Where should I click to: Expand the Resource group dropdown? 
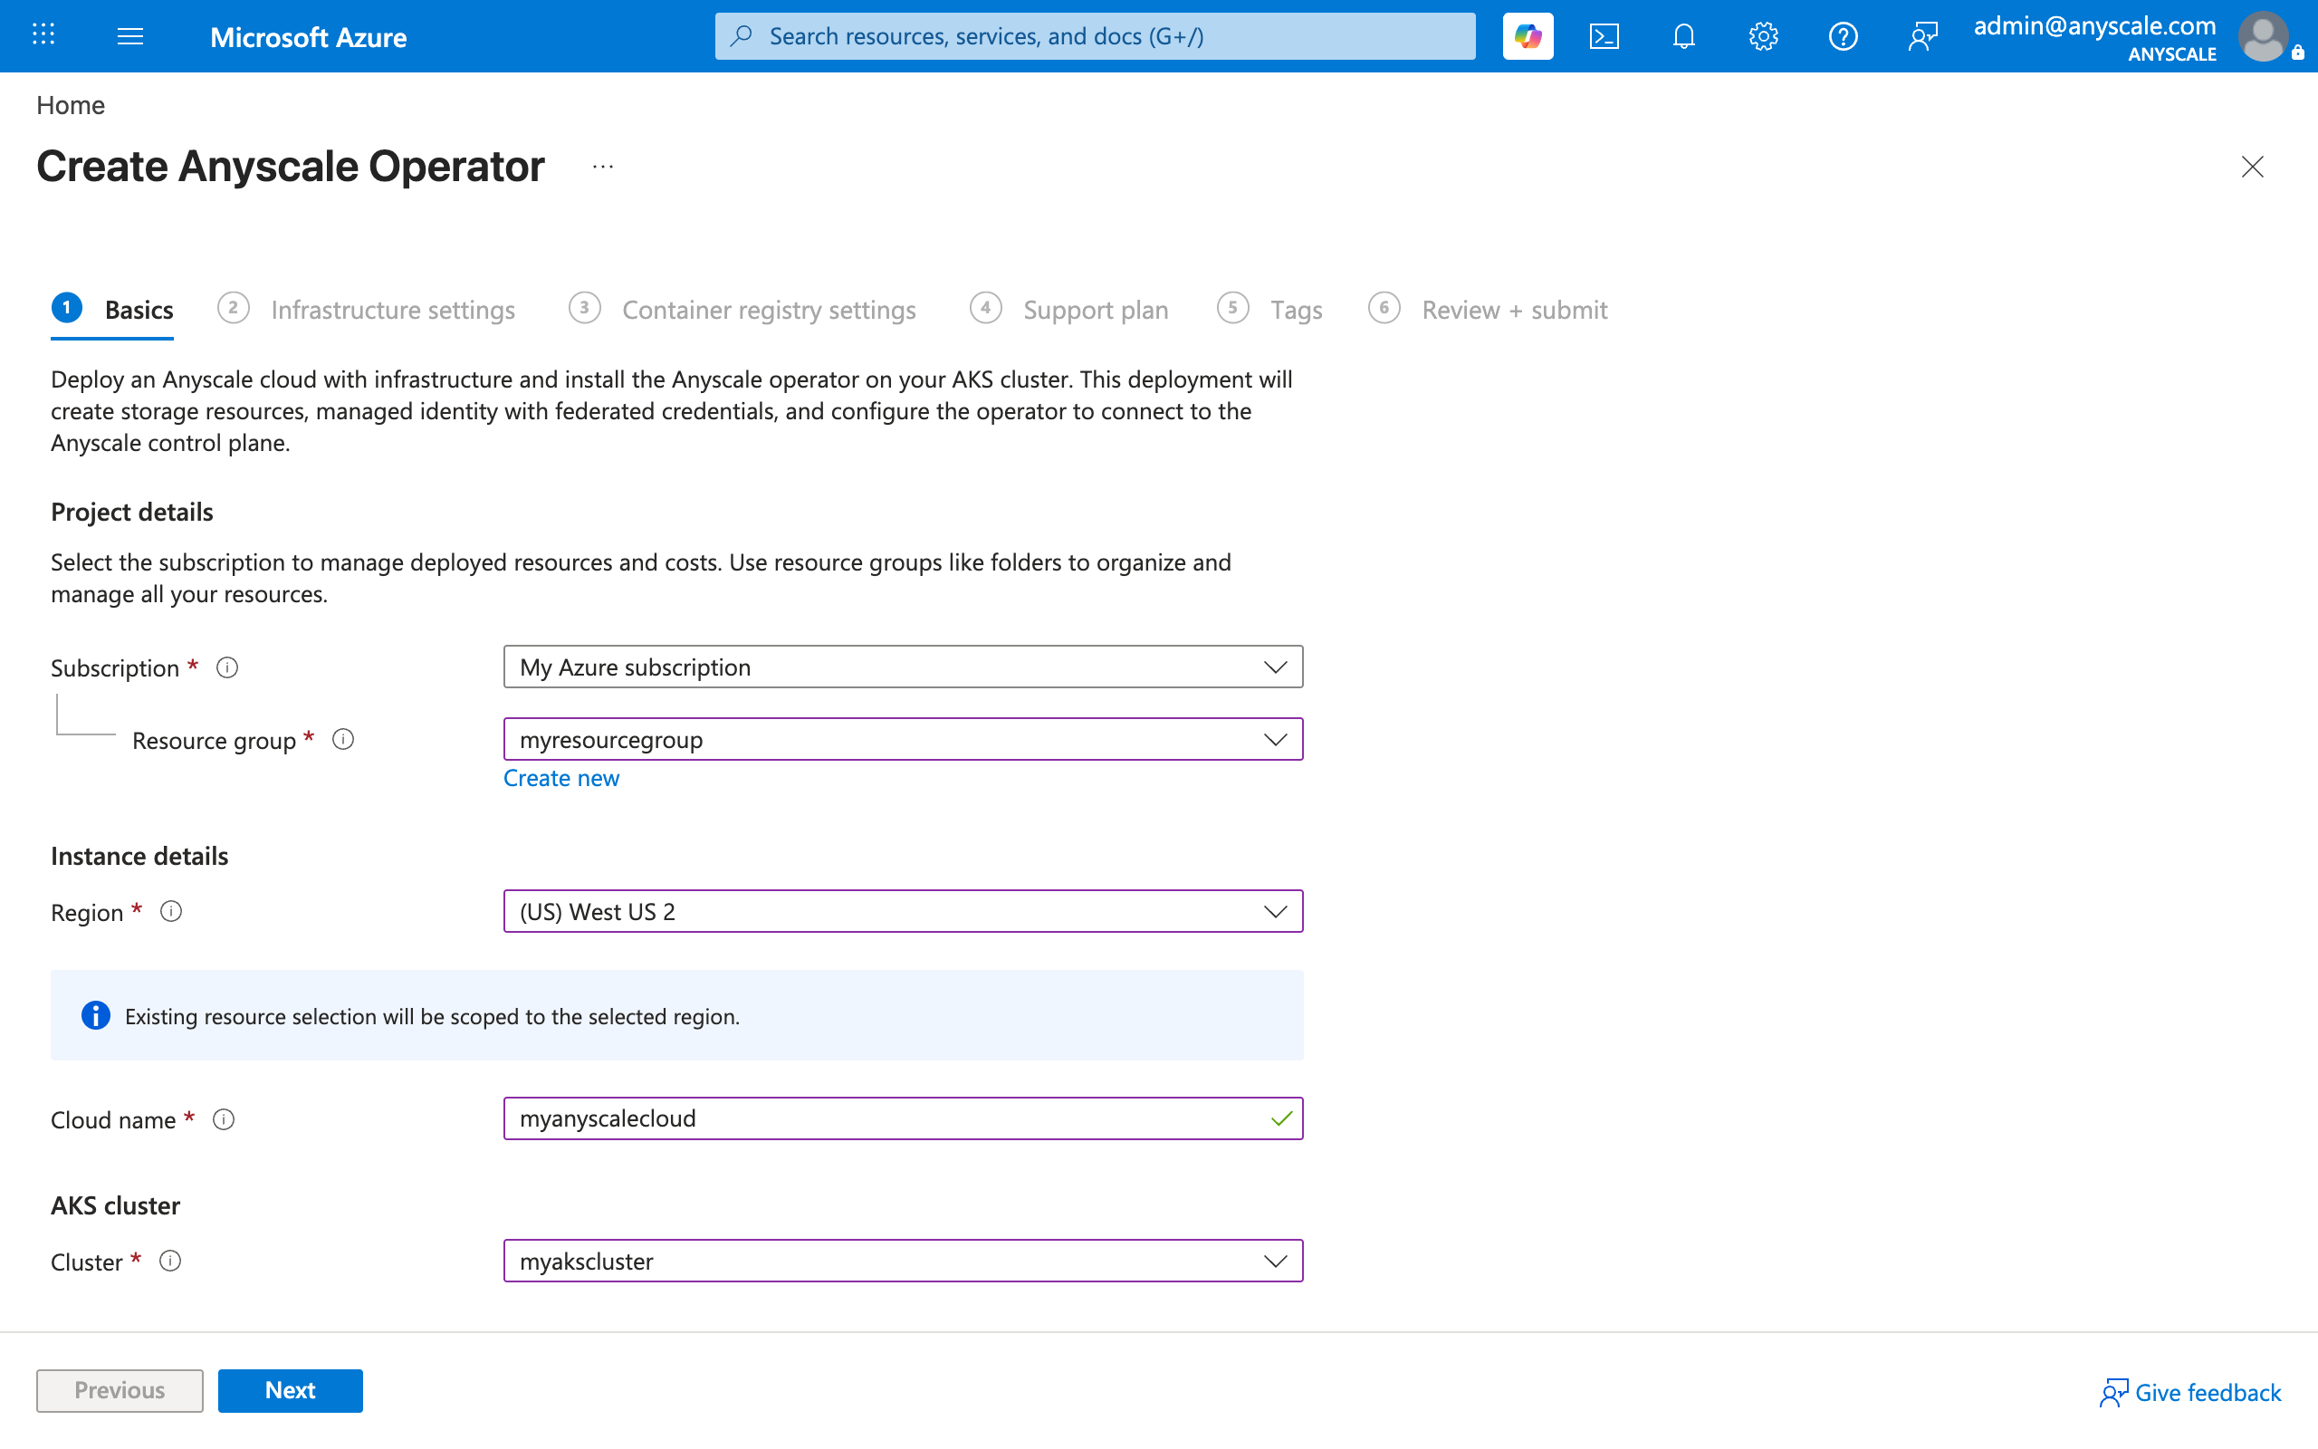pyautogui.click(x=904, y=740)
